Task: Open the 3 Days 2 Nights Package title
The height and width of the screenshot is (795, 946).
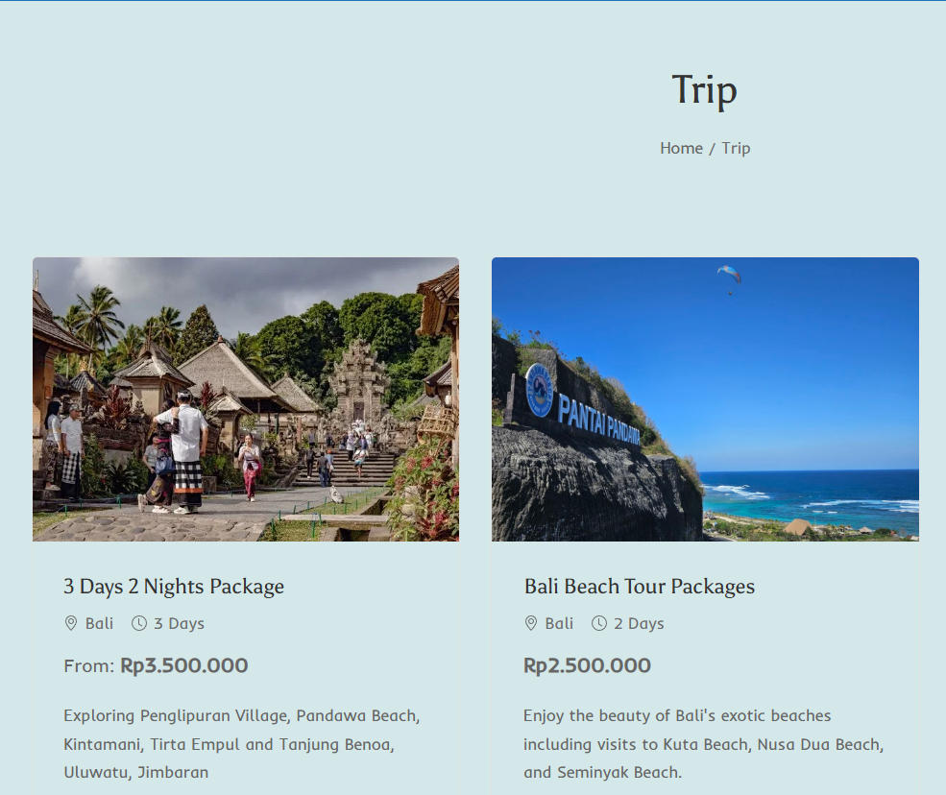Action: click(x=174, y=587)
